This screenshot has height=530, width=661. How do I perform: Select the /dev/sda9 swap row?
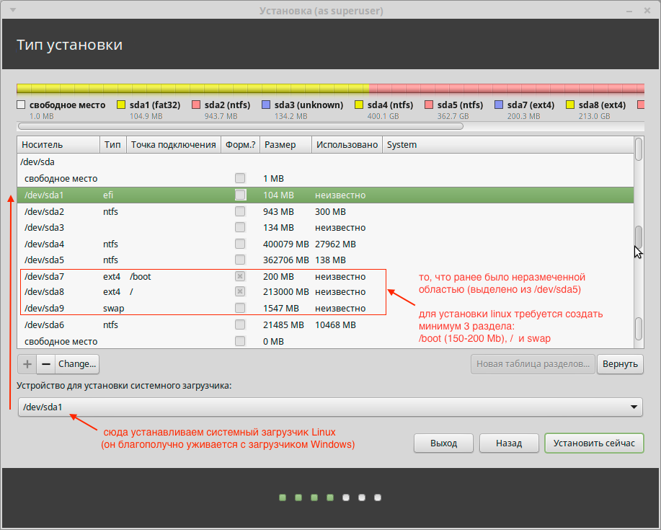pos(325,308)
